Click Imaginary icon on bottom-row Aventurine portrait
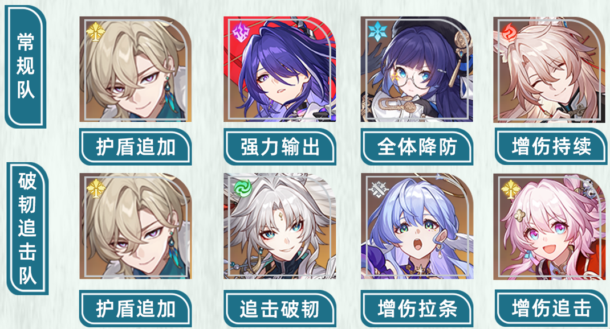This screenshot has height=329, width=610. coord(96,189)
